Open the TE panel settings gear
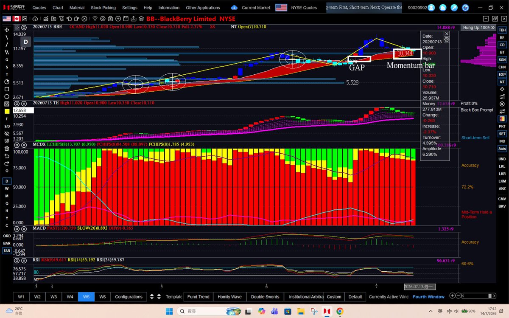 pyautogui.click(x=17, y=103)
